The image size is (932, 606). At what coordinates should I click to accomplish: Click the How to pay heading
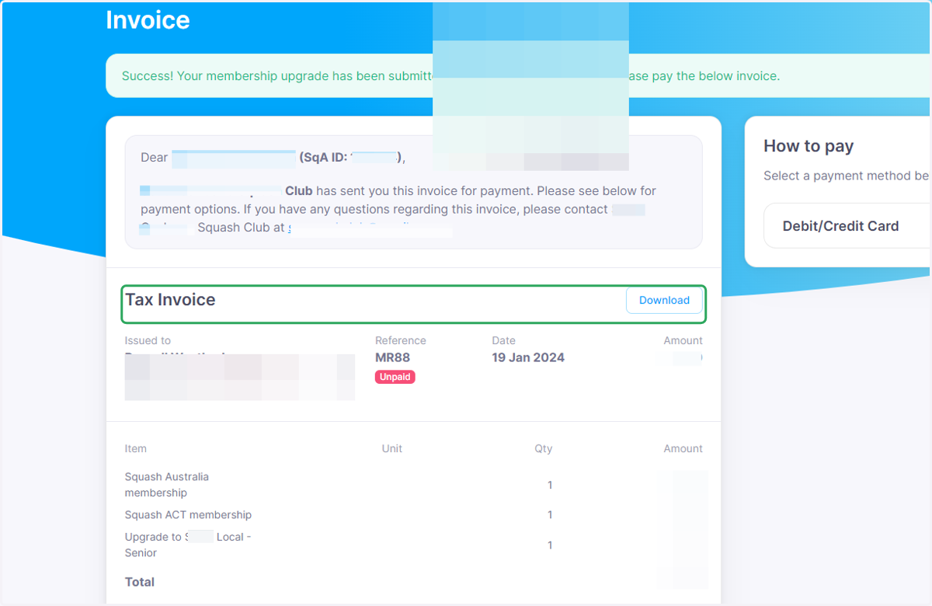pos(809,146)
